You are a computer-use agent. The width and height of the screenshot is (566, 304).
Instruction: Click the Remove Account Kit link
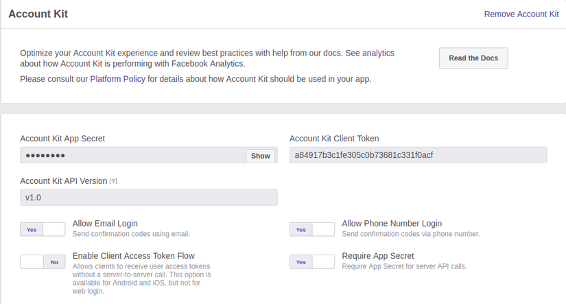pyautogui.click(x=521, y=14)
